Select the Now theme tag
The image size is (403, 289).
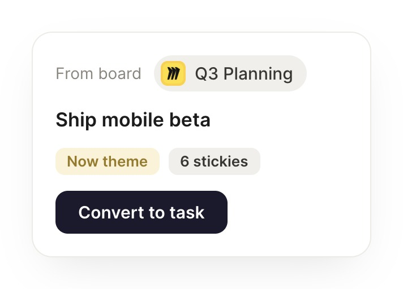[108, 161]
